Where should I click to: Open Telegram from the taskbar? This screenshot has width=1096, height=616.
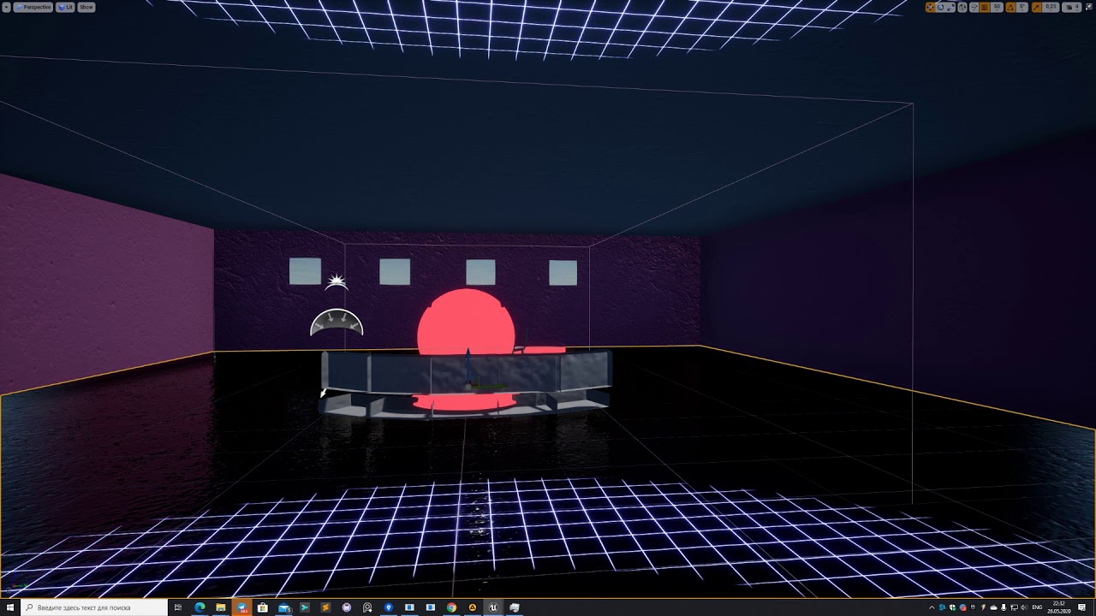pos(241,607)
